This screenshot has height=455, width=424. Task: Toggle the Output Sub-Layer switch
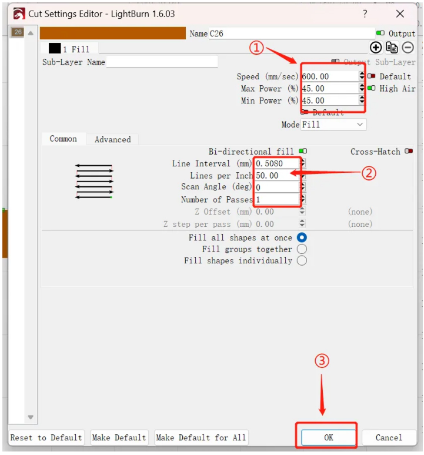(x=335, y=61)
